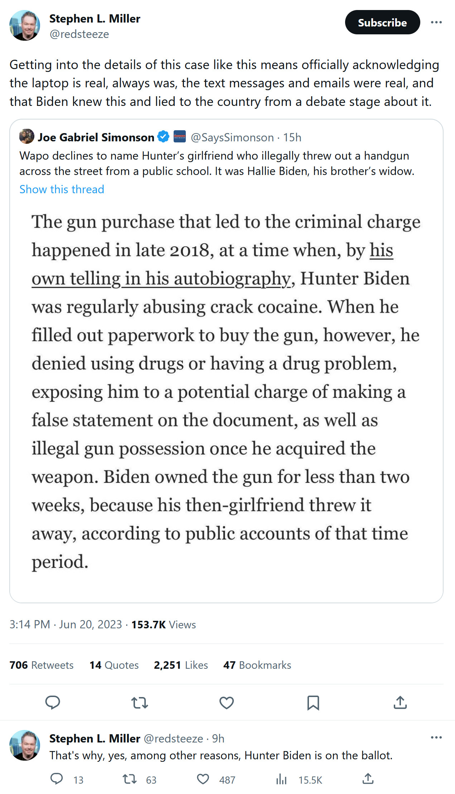Reply to the Hunter Biden ballot tweet
The image size is (455, 794).
point(57,779)
